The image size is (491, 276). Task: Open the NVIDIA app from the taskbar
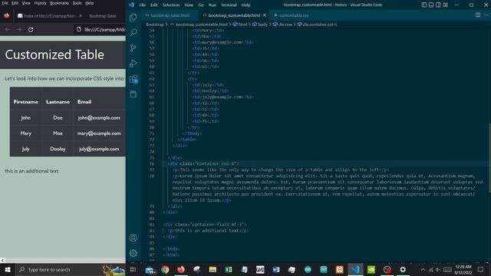click(x=371, y=269)
